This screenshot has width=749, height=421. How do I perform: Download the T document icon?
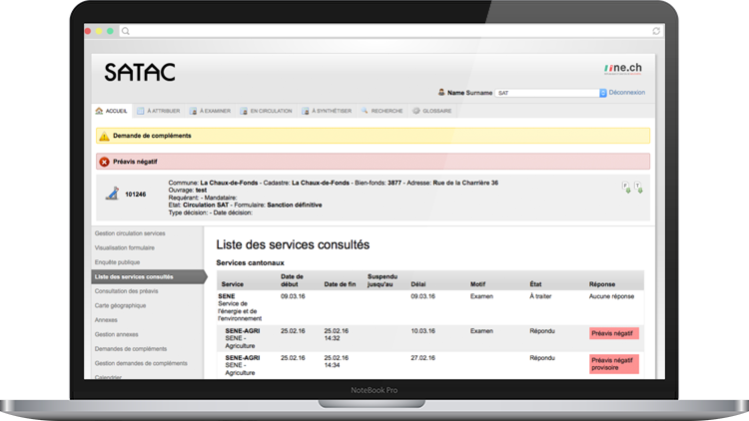pos(638,188)
